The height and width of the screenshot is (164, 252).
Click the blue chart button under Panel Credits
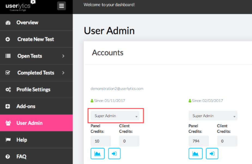coord(98,153)
